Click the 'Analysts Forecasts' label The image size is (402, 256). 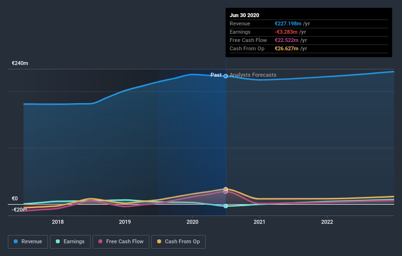[x=253, y=75]
